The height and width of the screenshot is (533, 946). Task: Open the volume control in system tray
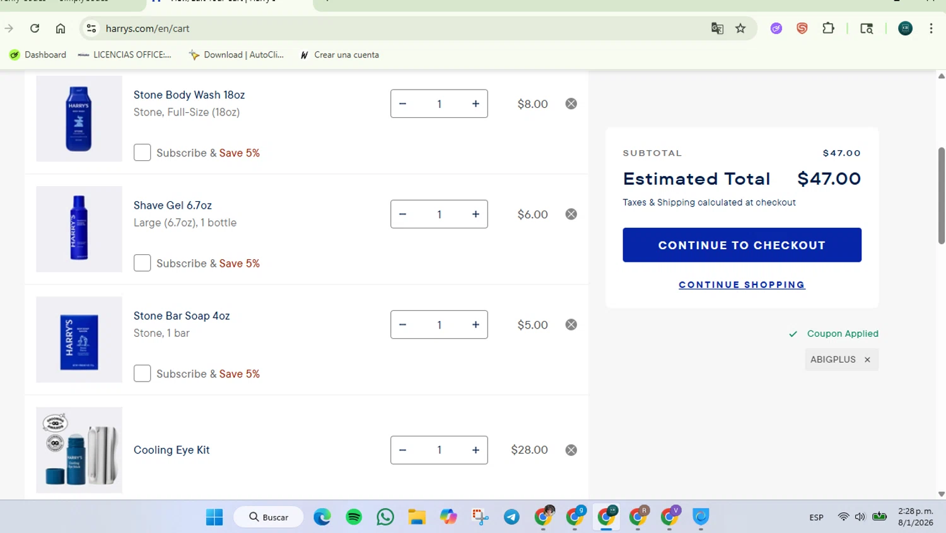(860, 517)
